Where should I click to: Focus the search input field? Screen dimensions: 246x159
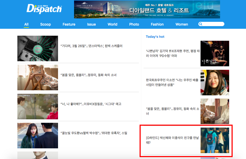[213, 24]
